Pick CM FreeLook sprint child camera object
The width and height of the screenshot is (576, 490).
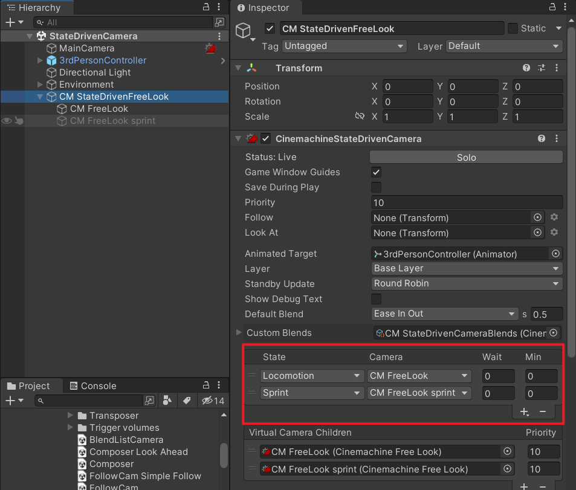pyautogui.click(x=507, y=469)
